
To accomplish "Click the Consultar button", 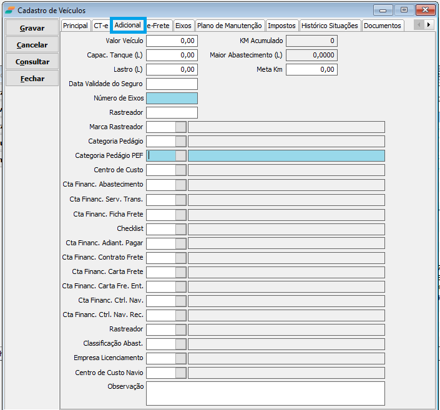I will click(x=32, y=62).
